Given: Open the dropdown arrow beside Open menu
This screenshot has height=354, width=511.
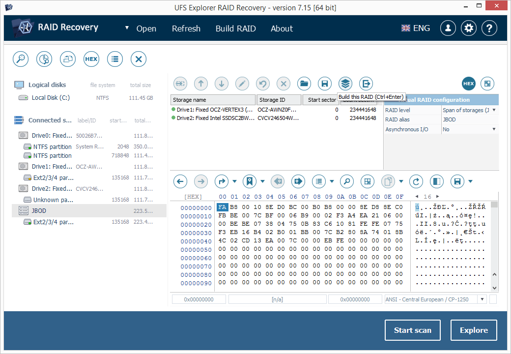Looking at the screenshot, I should coord(127,28).
